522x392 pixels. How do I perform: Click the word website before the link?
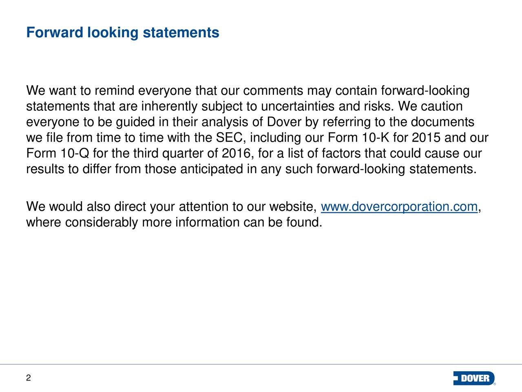tap(293, 207)
